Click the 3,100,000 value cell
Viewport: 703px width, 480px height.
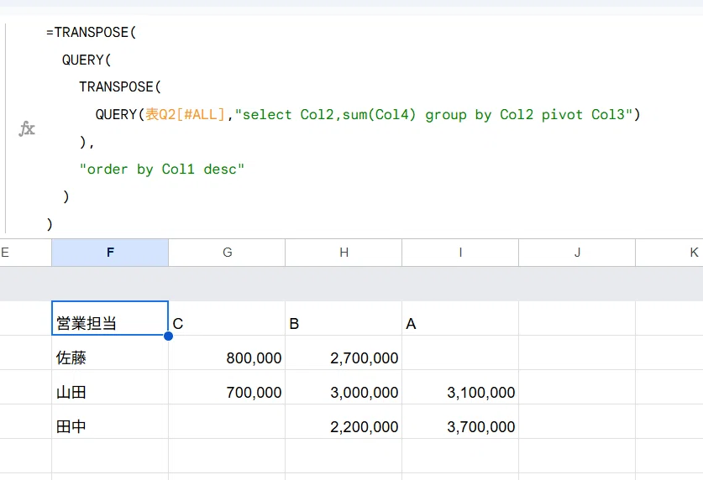pyautogui.click(x=460, y=388)
